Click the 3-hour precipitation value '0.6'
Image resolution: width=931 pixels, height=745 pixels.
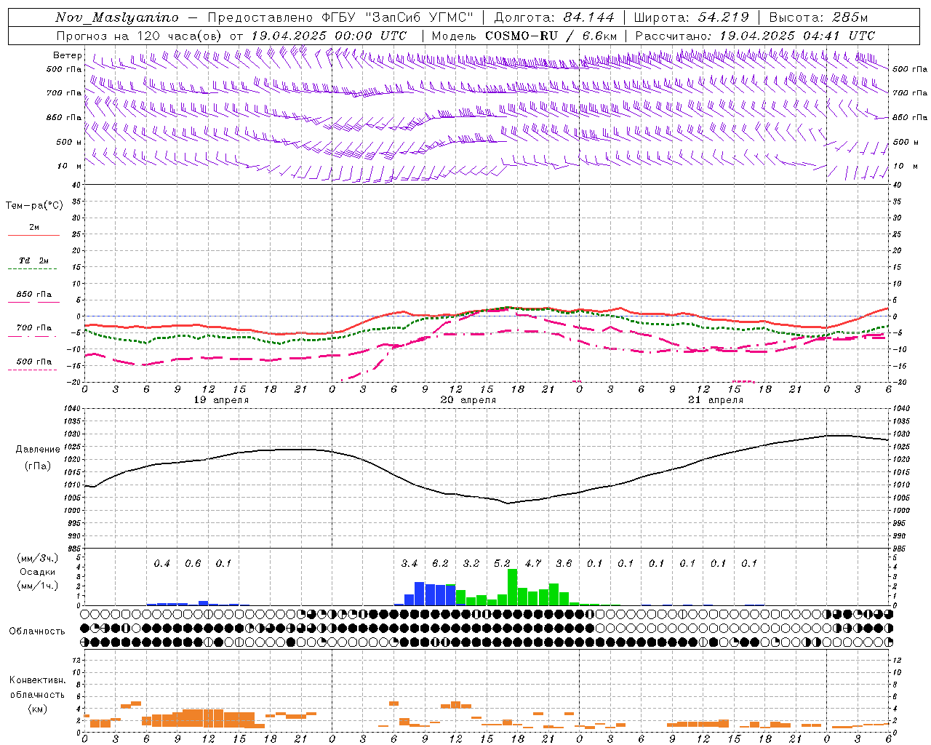[x=193, y=564]
